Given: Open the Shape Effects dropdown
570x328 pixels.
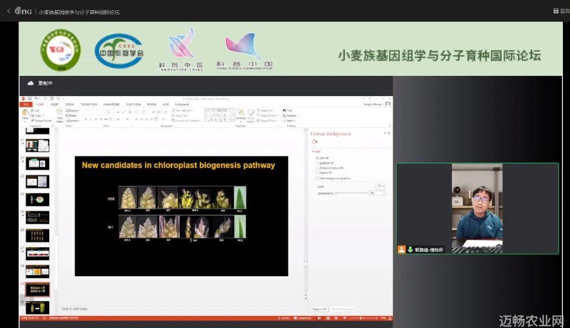Looking at the screenshot, I should tap(267, 121).
